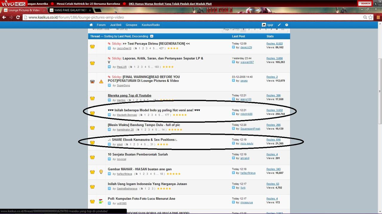Open last poster profile jahrak4l
Viewport: 382px width, 214px height.
click(245, 158)
